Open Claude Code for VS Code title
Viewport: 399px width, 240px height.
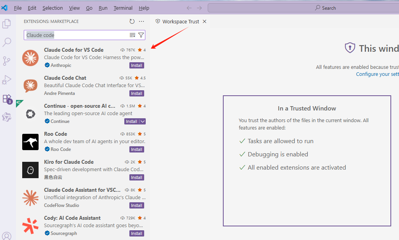pos(74,50)
